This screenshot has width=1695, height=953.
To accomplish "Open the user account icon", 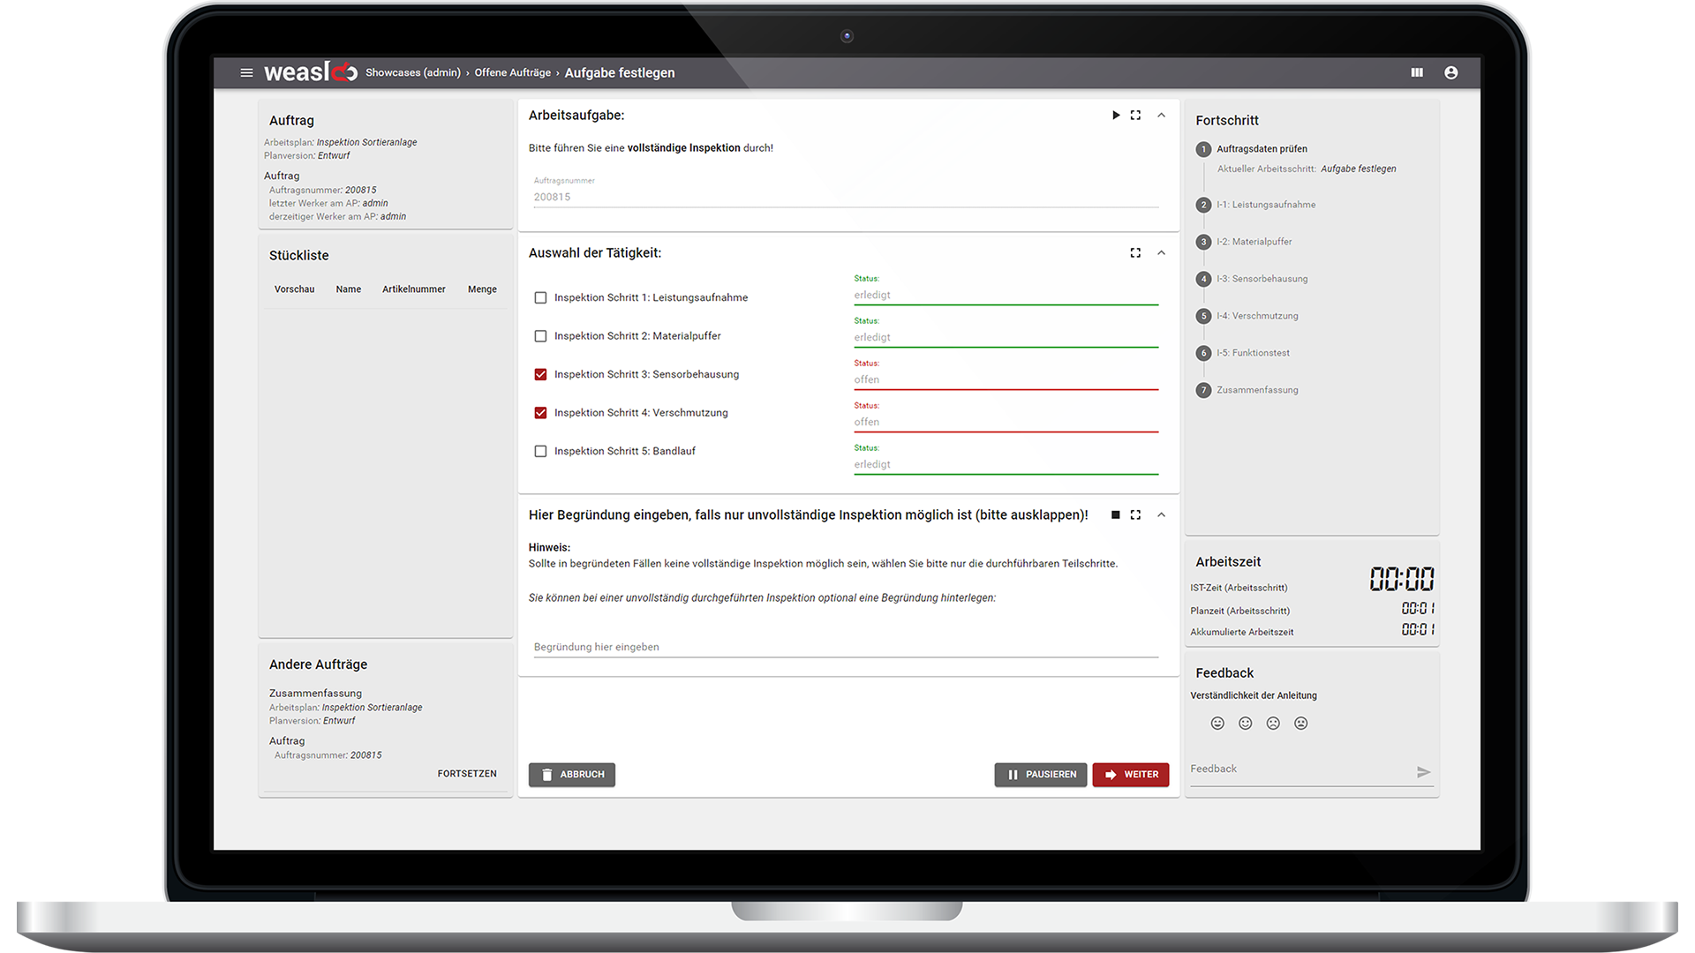I will click(x=1450, y=72).
